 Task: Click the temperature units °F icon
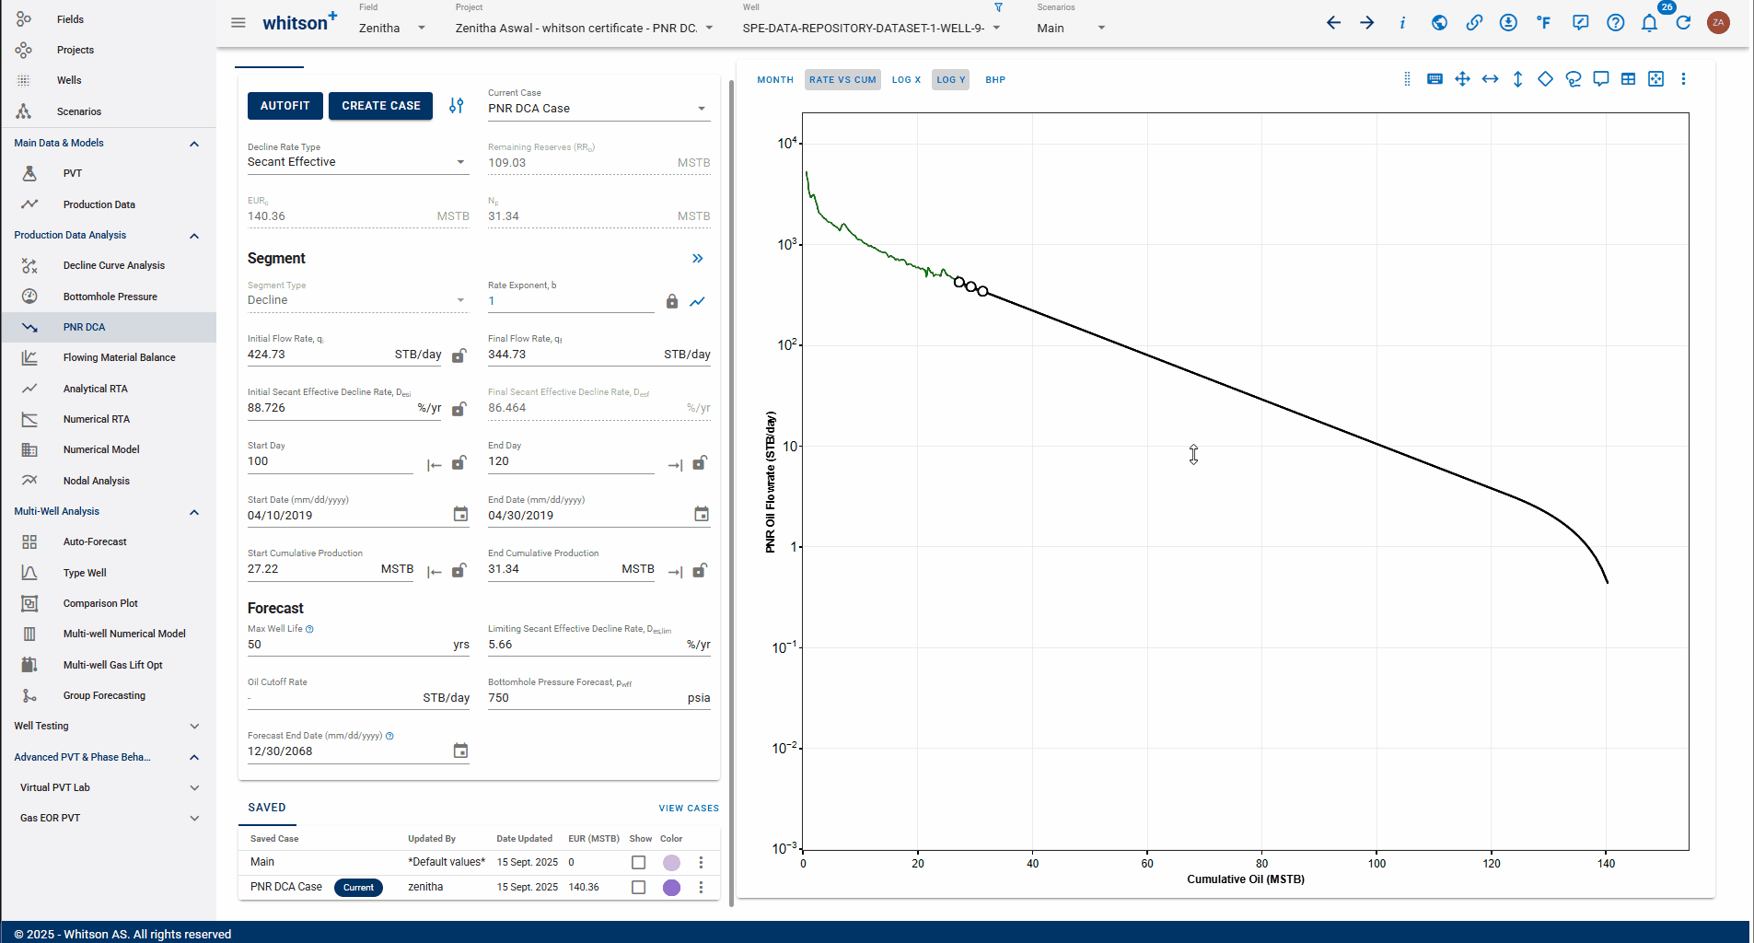point(1543,23)
